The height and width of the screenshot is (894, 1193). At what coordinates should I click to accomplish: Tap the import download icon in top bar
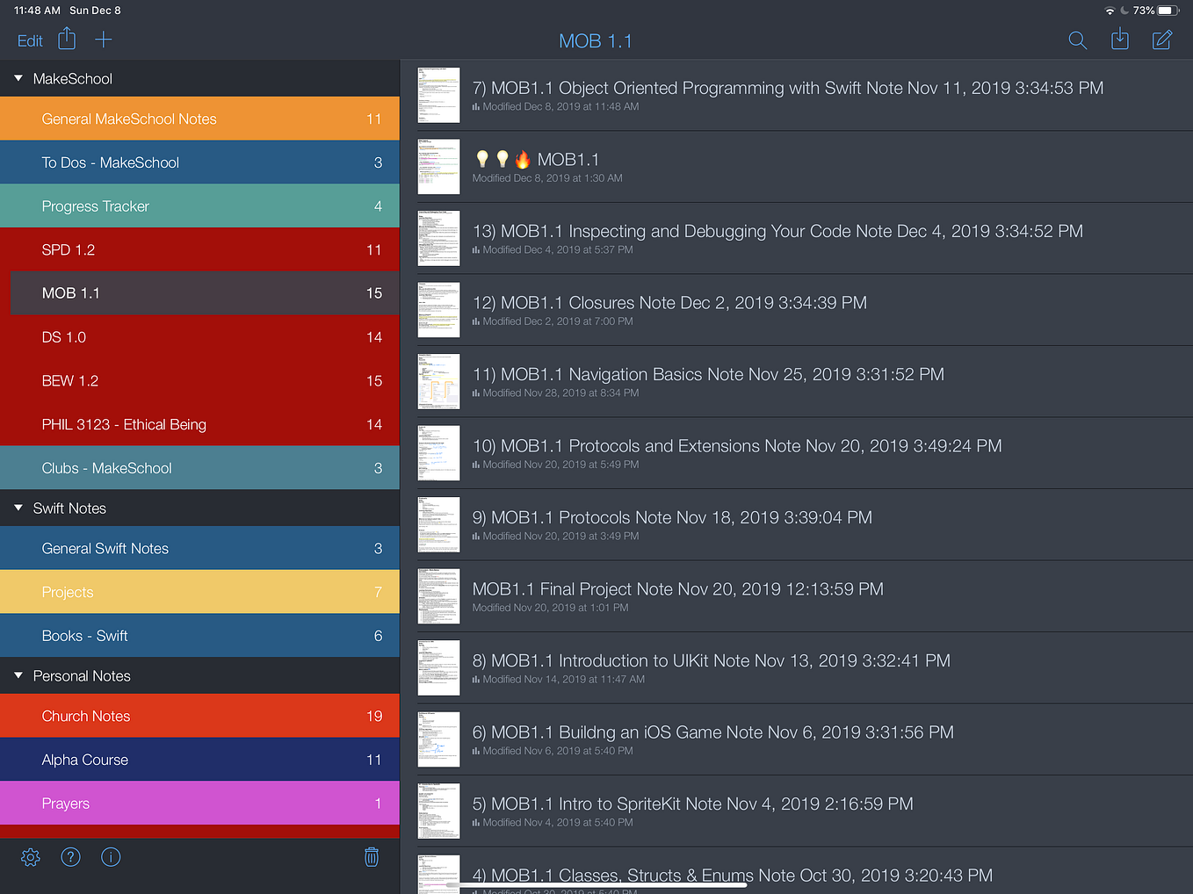point(1120,40)
